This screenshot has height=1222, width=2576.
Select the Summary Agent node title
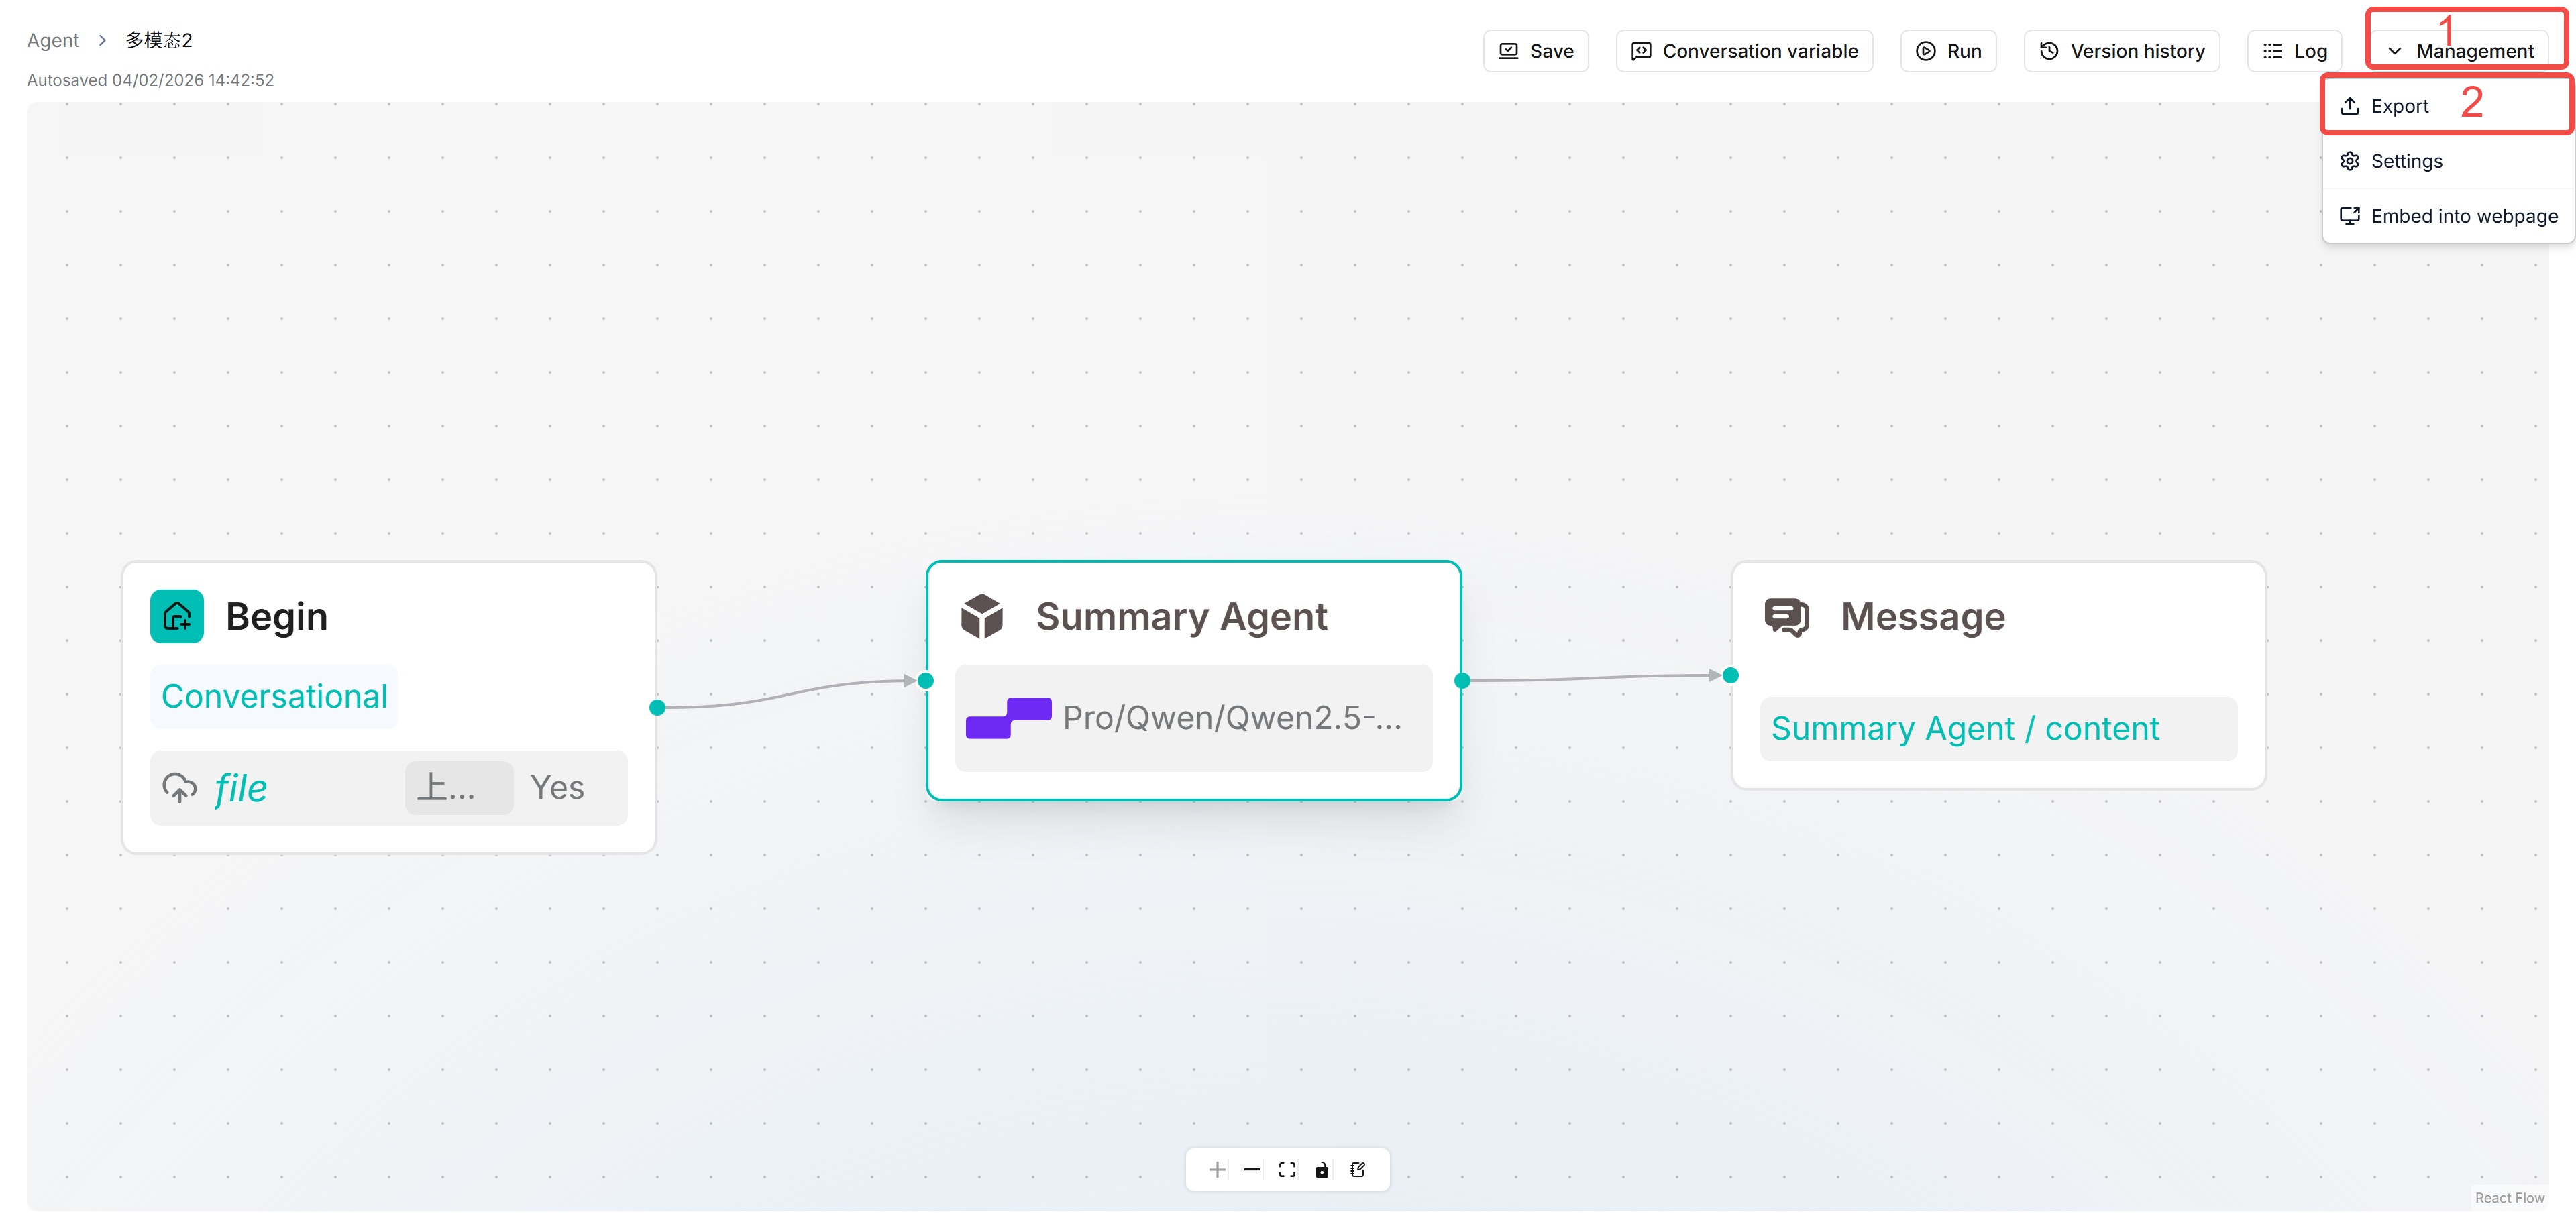pos(1181,616)
